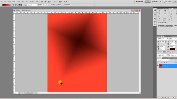Click the Character panel text color swatch

(x=172, y=49)
